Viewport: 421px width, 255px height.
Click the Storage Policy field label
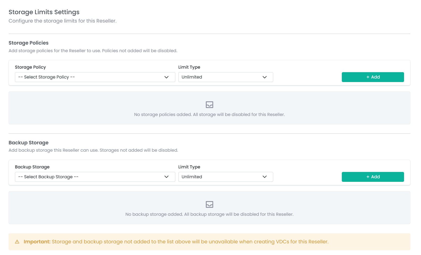click(x=30, y=67)
